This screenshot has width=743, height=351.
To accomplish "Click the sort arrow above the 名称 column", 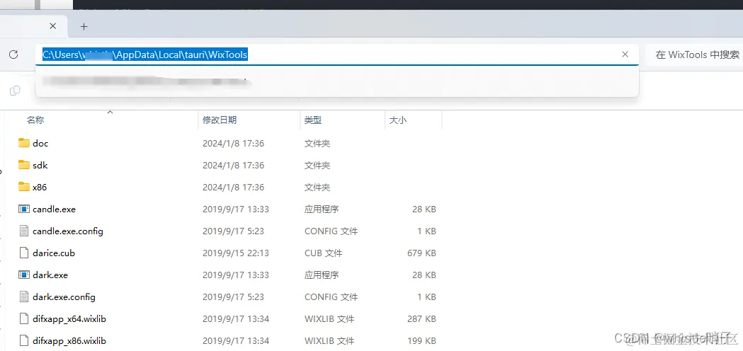I will [110, 112].
